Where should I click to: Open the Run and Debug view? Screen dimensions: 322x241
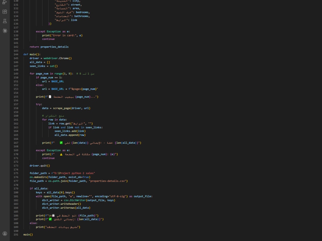tap(5, 2)
